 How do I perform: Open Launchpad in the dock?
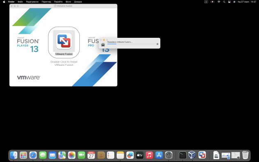click(x=23, y=155)
